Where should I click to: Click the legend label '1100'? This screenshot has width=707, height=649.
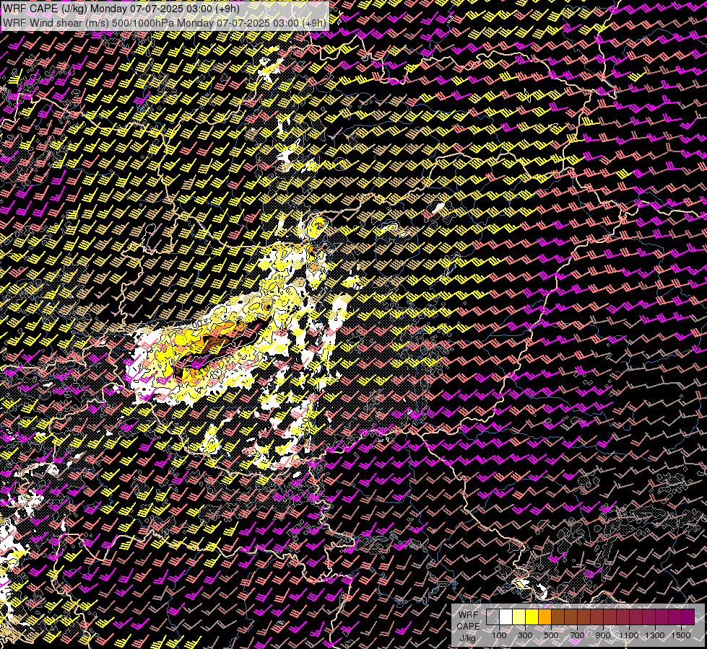coord(628,635)
